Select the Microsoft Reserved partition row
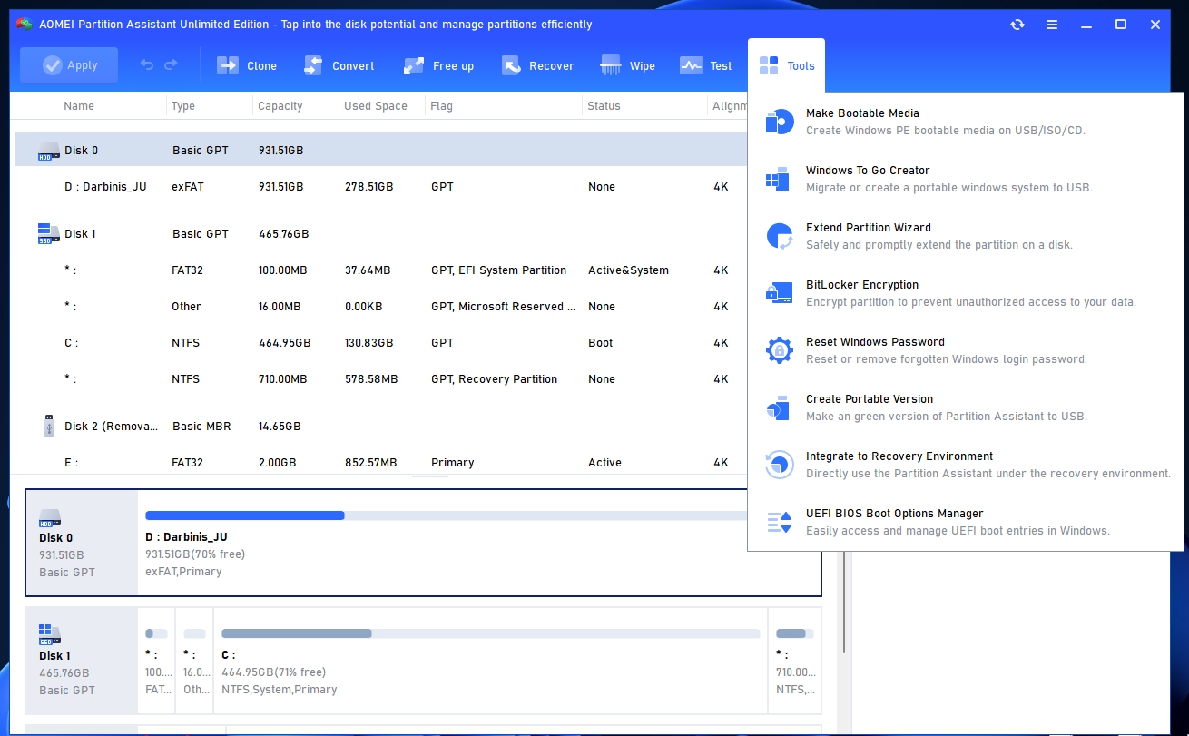 tap(381, 306)
